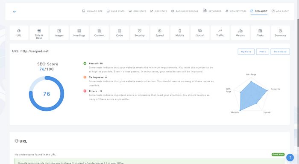This screenshot has width=299, height=164.
Task: Open the Summary section icon
Action: [x=280, y=31]
